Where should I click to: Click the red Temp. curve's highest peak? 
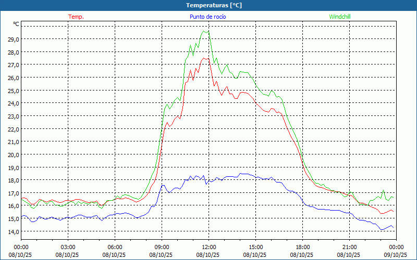pos(207,58)
